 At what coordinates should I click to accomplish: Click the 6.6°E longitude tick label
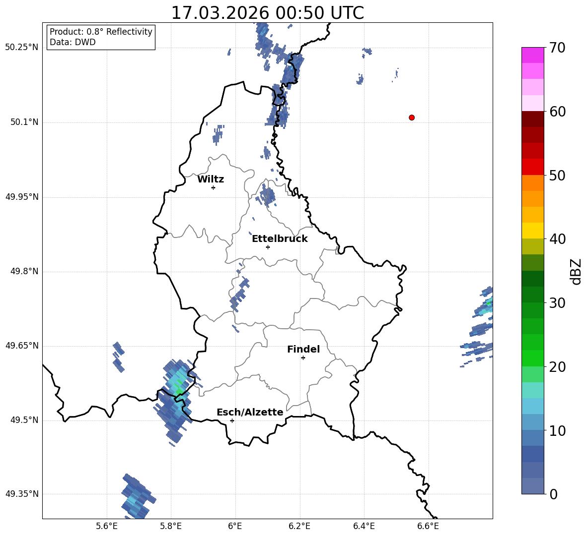(428, 526)
